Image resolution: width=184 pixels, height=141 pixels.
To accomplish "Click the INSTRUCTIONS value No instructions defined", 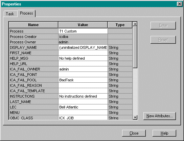I will (x=83, y=96).
